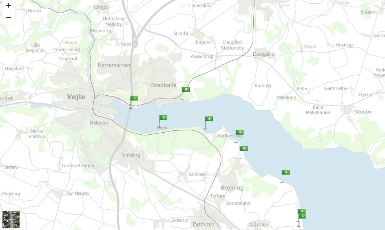The width and height of the screenshot is (385, 230).
Task: Select the lone flag on coast east of Brejning
Action: 285,172
